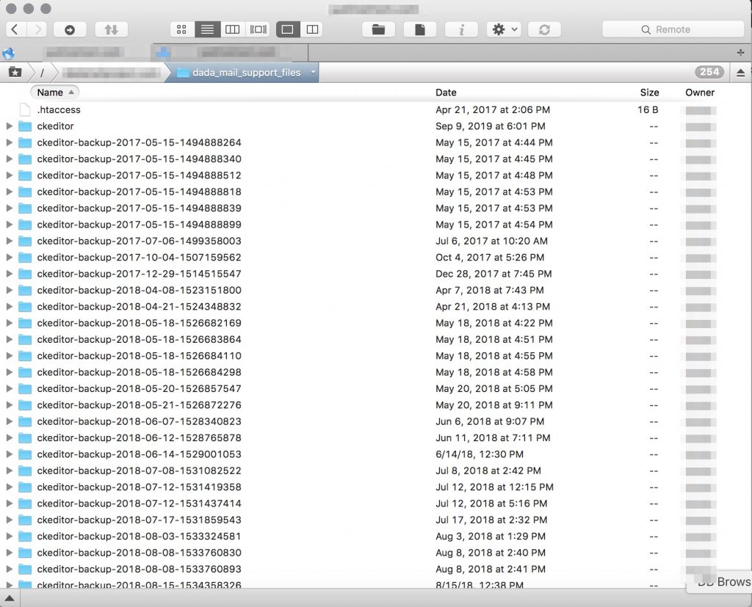
Task: Switch to icon grid view
Action: (x=182, y=30)
